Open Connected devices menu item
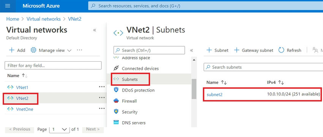The width and height of the screenshot is (323, 137). [x=140, y=68]
